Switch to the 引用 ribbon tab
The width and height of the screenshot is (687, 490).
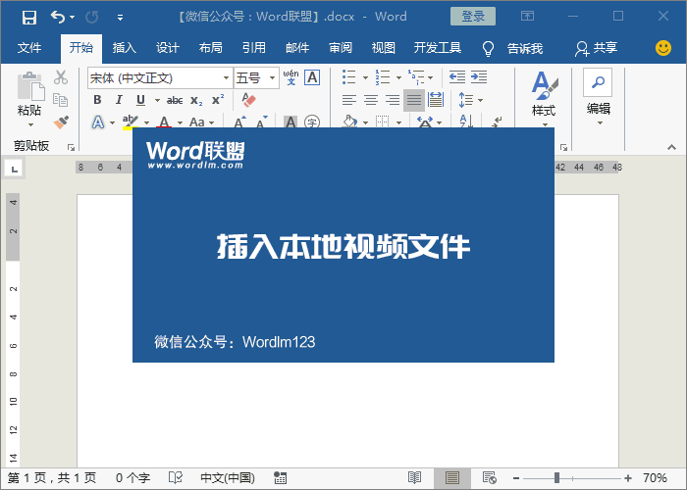coord(254,47)
